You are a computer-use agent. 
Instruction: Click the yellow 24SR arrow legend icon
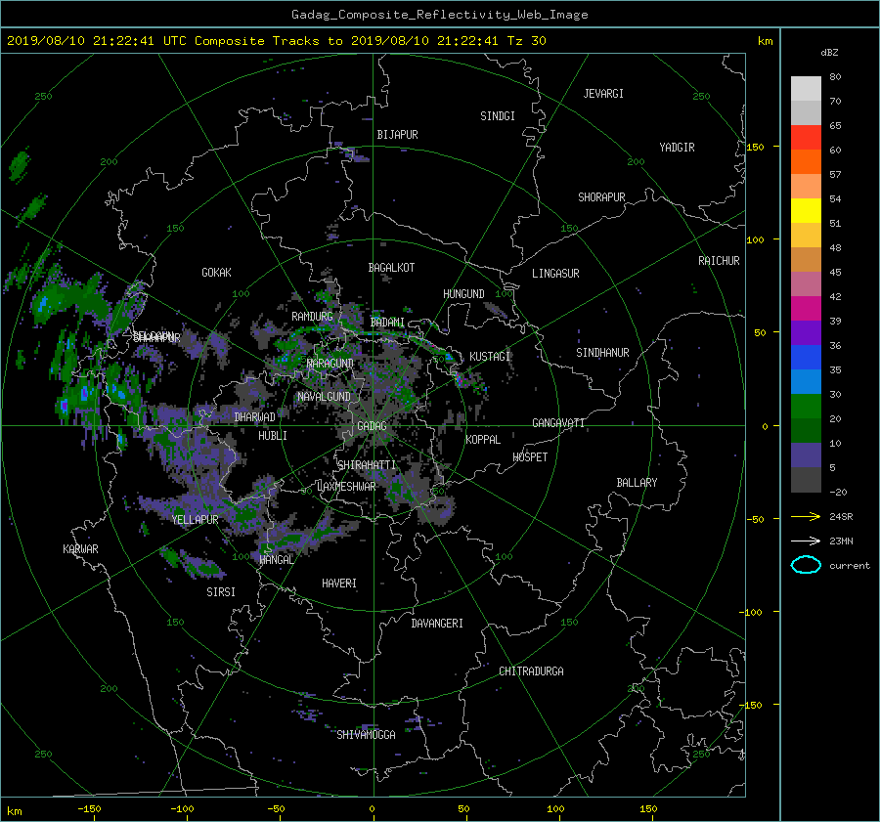click(806, 516)
